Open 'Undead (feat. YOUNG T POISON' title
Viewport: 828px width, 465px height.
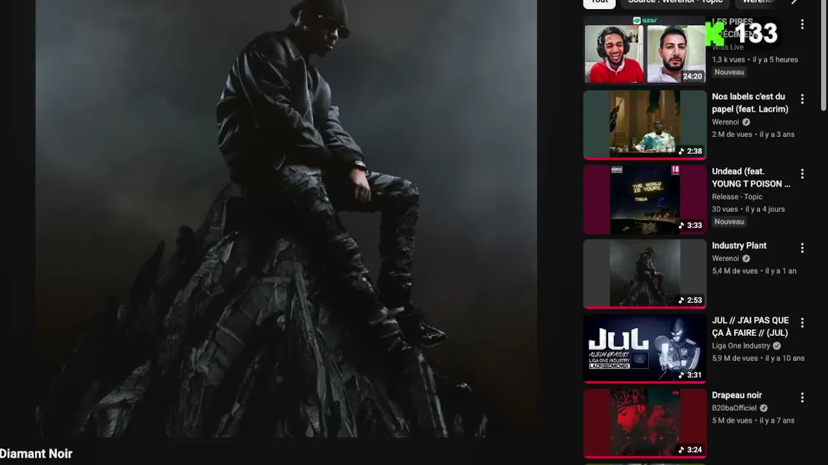click(x=751, y=178)
